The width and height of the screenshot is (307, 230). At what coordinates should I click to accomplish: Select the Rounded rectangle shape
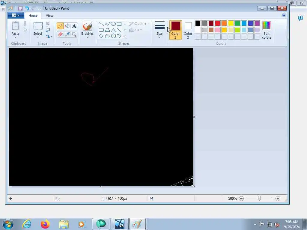pos(101,30)
